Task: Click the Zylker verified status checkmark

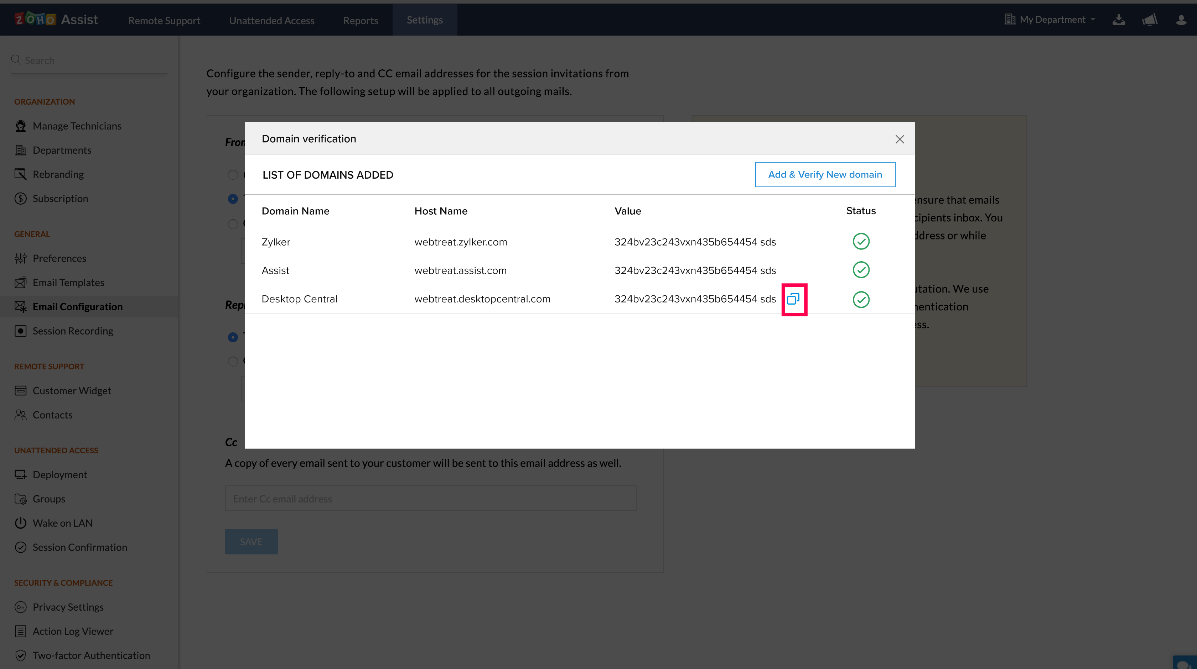Action: 861,241
